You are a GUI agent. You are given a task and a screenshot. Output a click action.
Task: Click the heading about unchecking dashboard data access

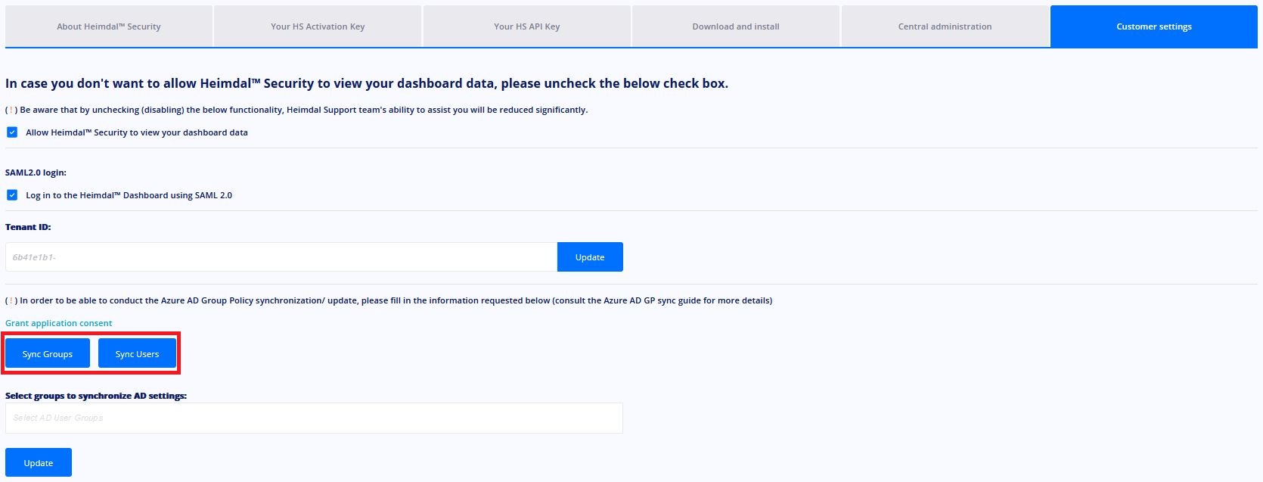(x=367, y=83)
